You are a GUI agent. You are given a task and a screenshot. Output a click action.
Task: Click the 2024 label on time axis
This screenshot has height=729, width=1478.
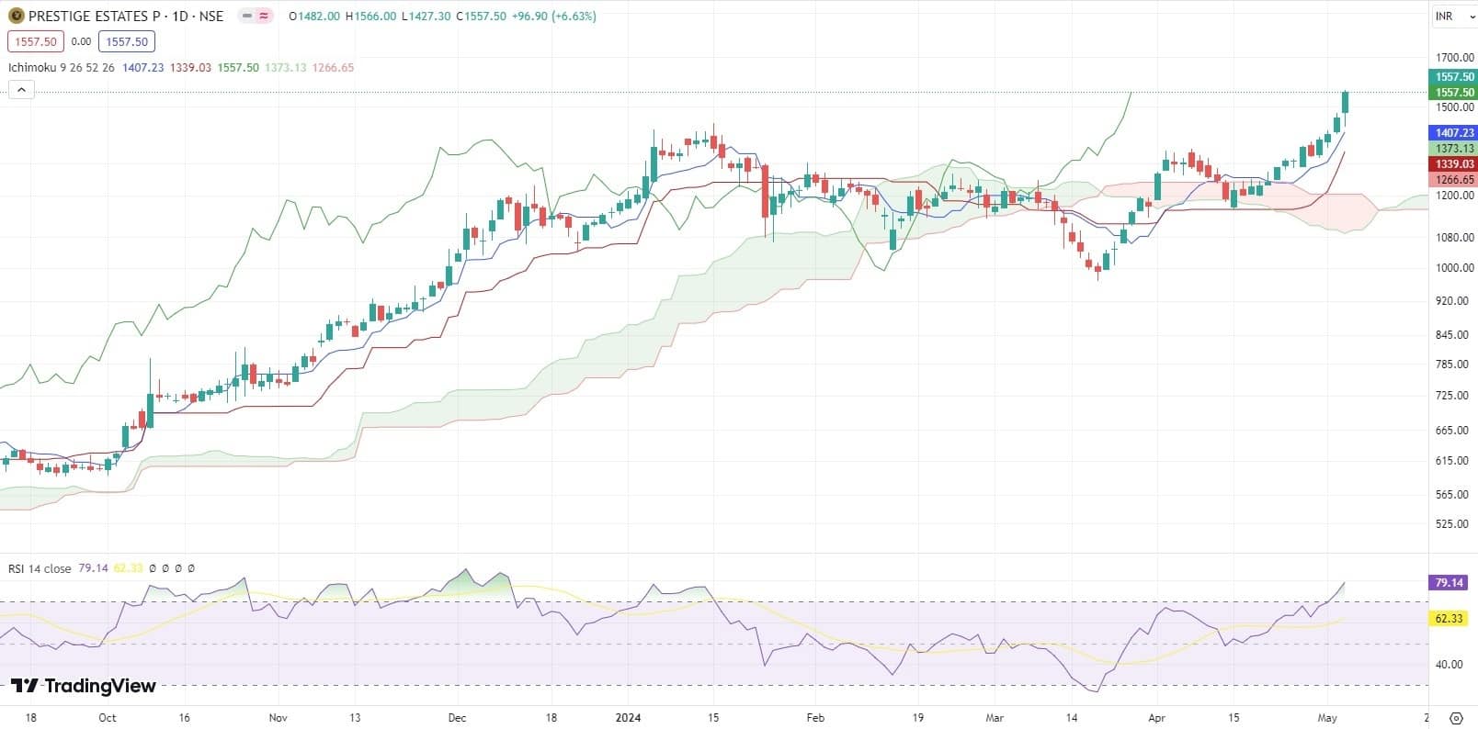coord(628,718)
